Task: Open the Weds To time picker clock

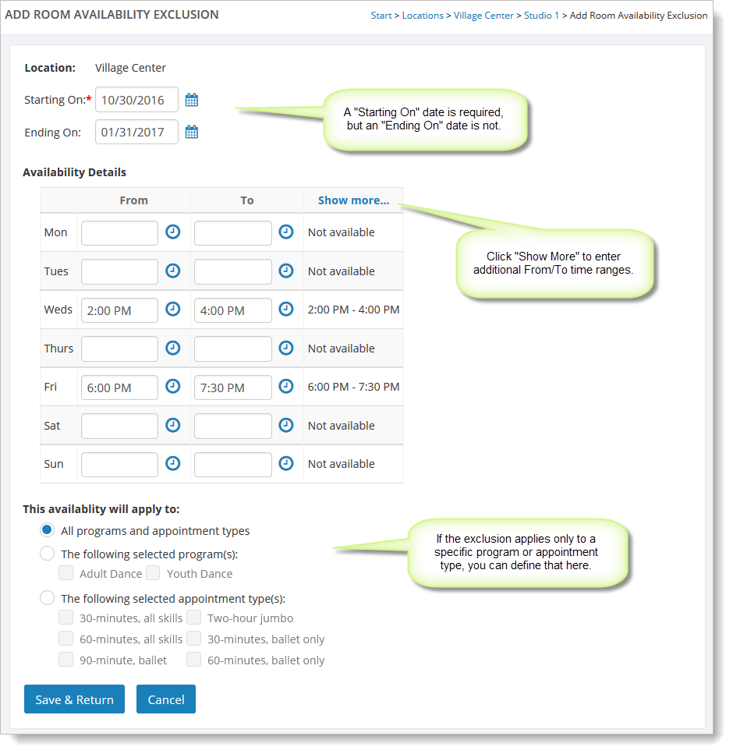Action: coord(286,310)
